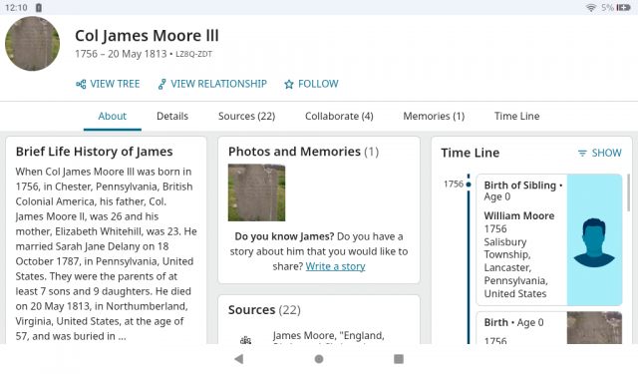Click the source record icon beside James Moore

[x=245, y=339]
